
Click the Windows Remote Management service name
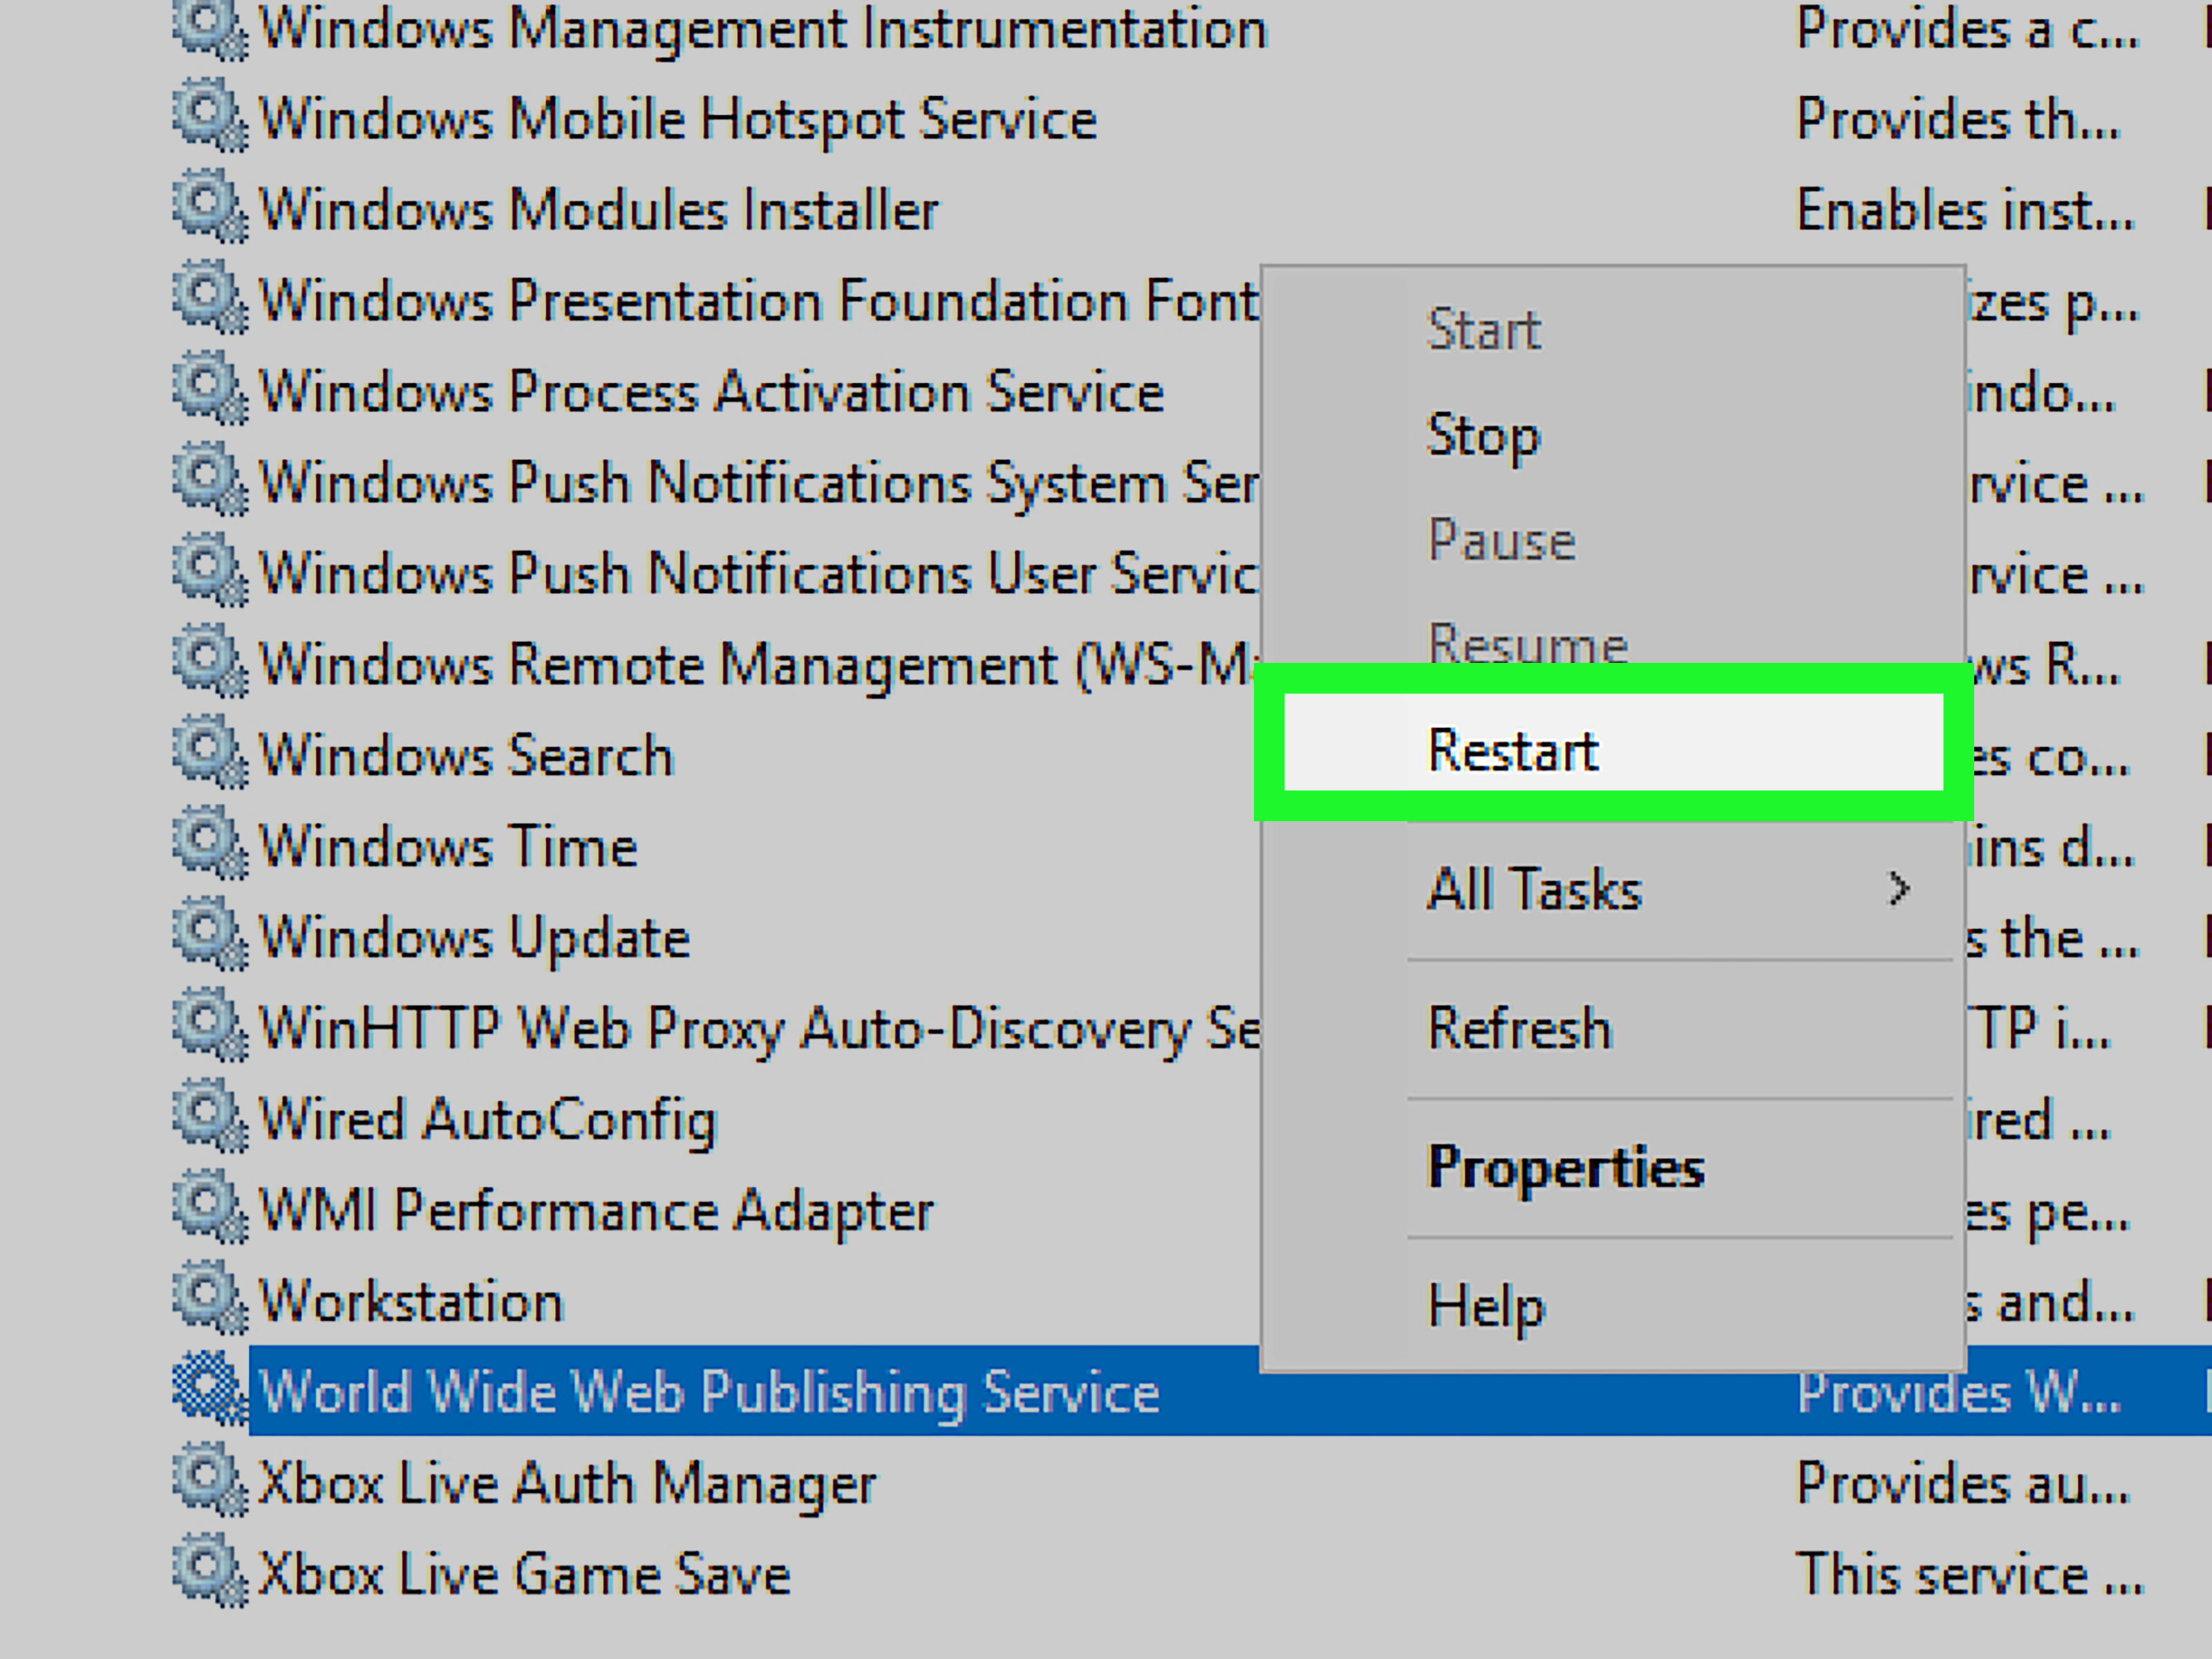756,665
